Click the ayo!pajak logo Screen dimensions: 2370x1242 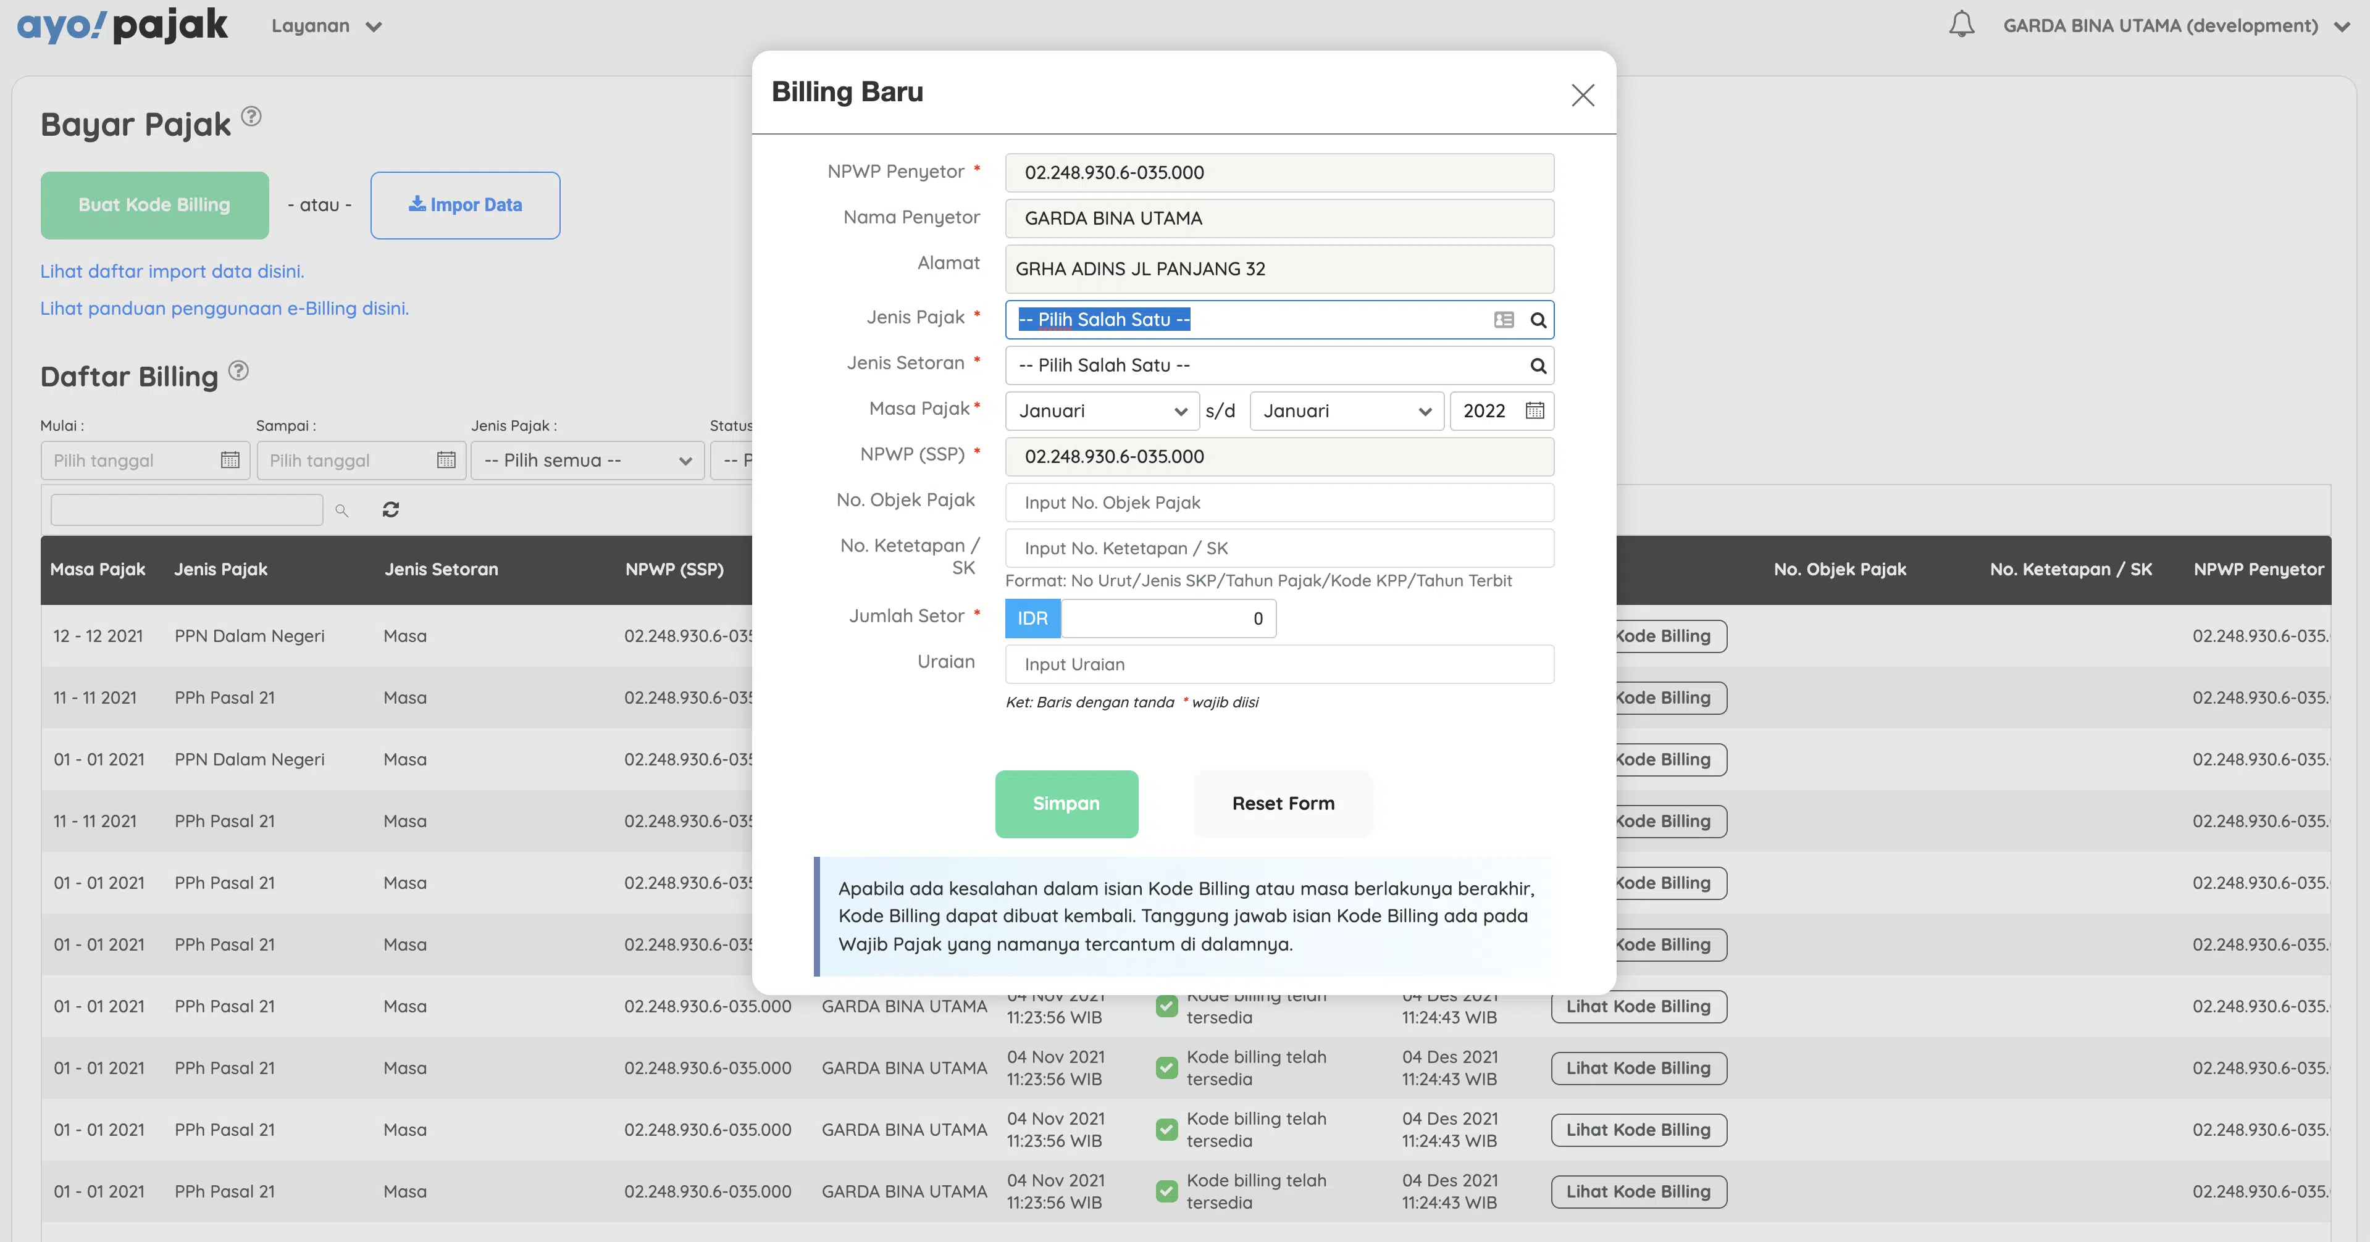122,25
